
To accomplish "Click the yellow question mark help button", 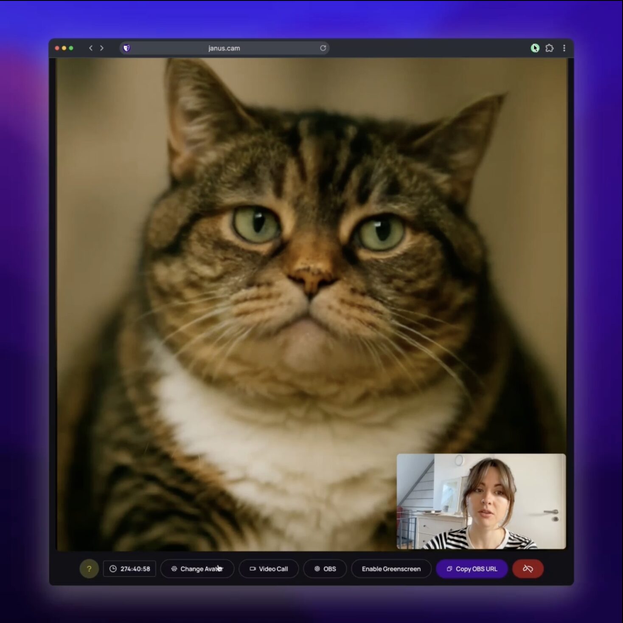I will point(89,569).
